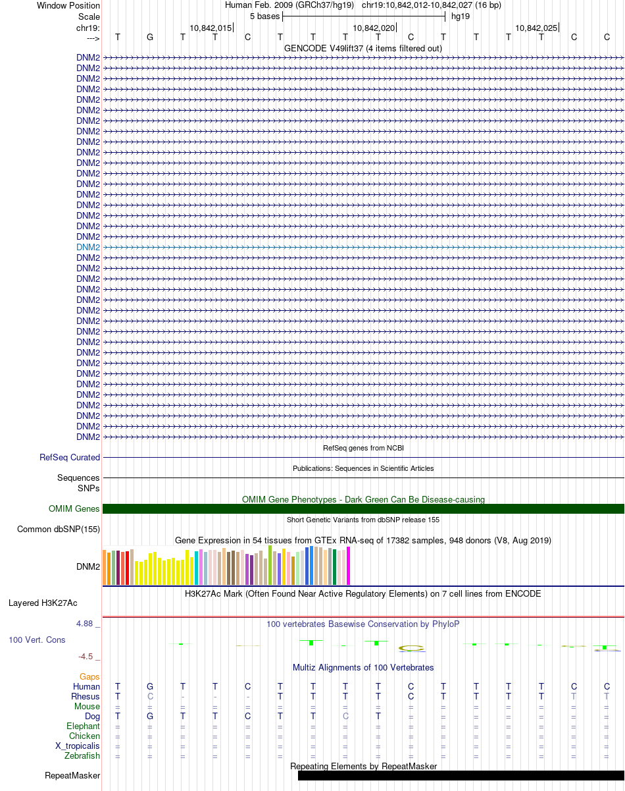
Task: Open the OMIM Genes track label
Action: (74, 508)
